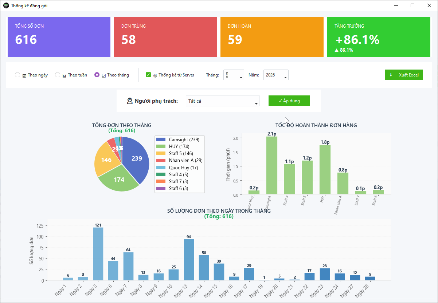The image size is (438, 303).
Task: Click the Đơn trùng red summary card
Action: click(165, 37)
